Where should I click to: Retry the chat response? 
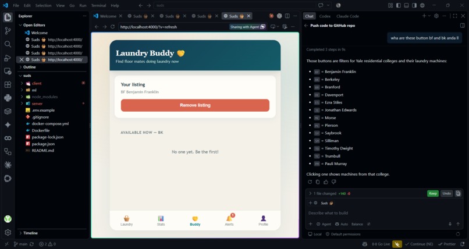(x=310, y=182)
